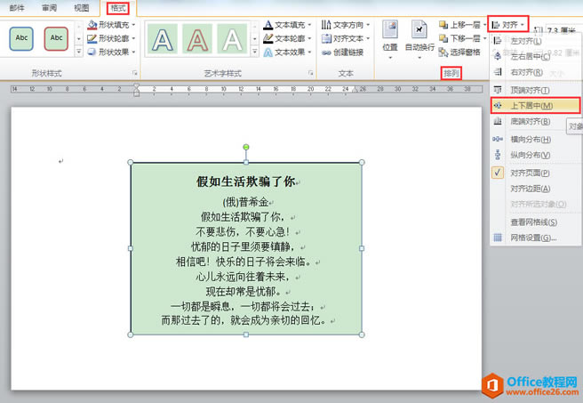This screenshot has width=583, height=403.
Task: Choose 横向分布(H) distribute horizontally
Action: (535, 139)
